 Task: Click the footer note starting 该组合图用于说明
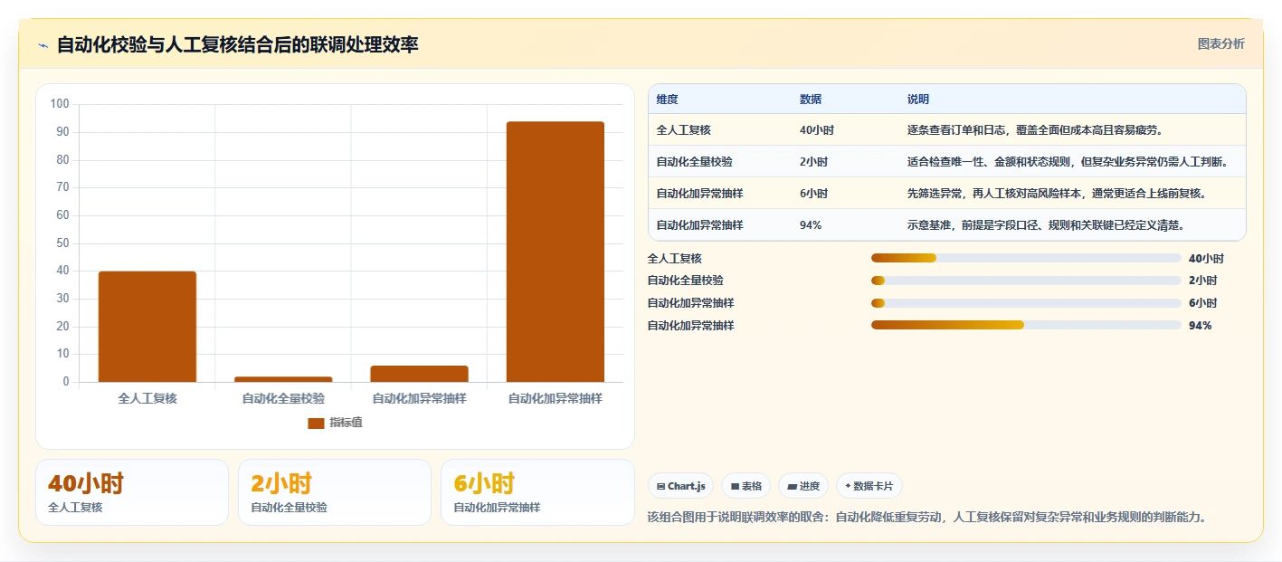[927, 518]
